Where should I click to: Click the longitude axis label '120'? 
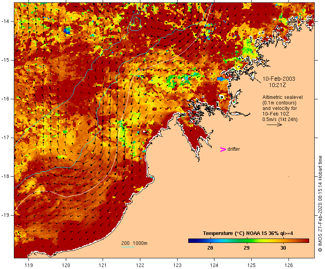pos(66,265)
